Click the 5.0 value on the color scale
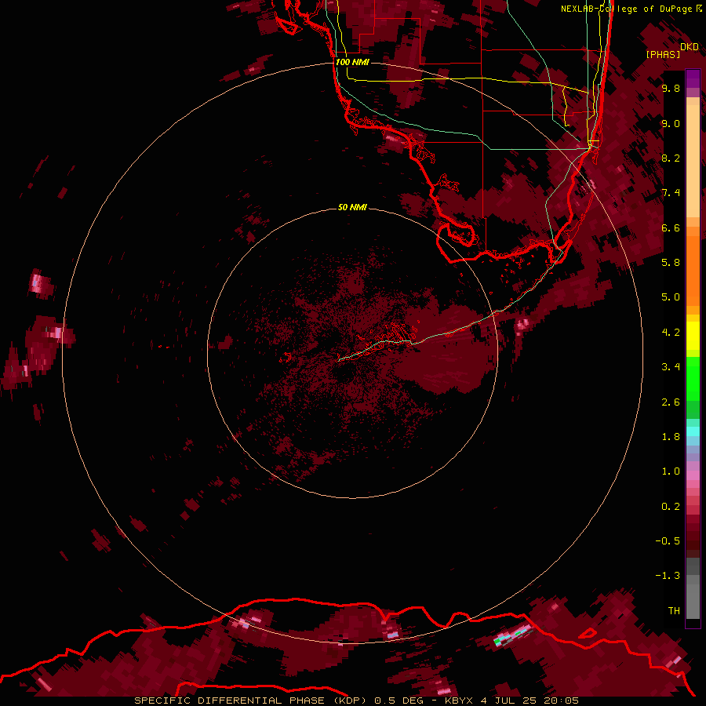Screen dimensions: 706x706 pos(671,297)
